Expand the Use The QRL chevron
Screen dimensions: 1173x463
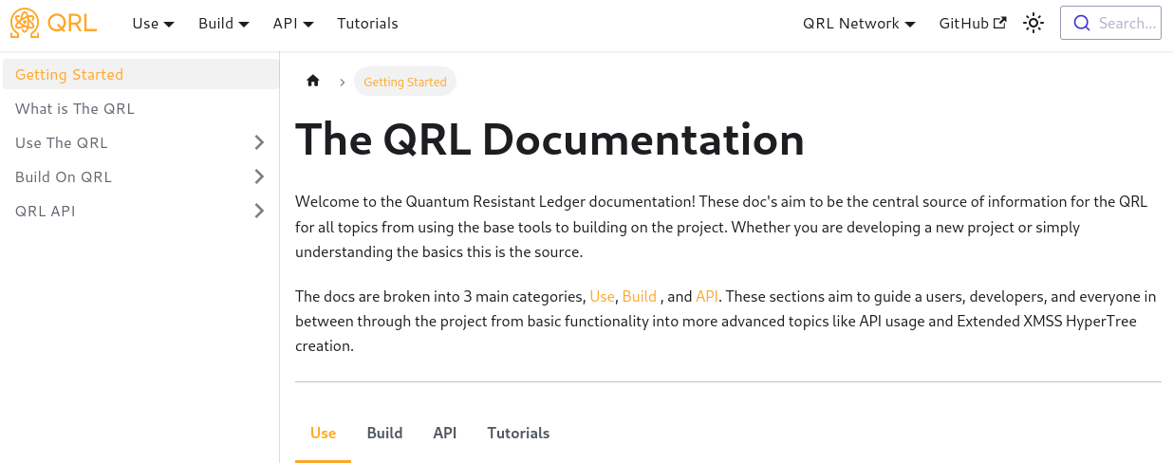[259, 142]
